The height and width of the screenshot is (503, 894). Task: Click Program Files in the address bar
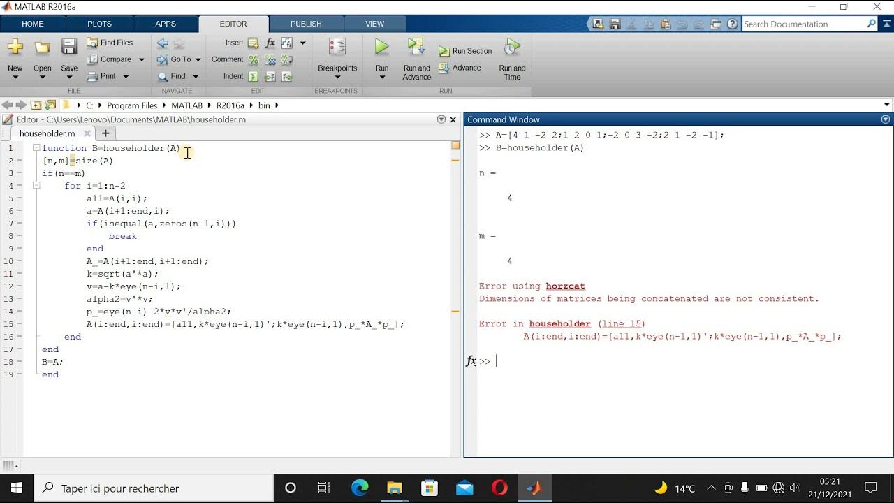[132, 105]
